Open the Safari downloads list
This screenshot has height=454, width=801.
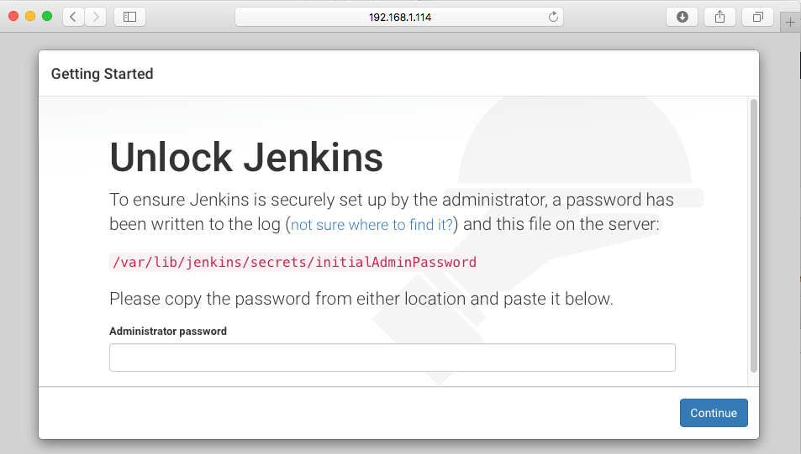point(682,17)
